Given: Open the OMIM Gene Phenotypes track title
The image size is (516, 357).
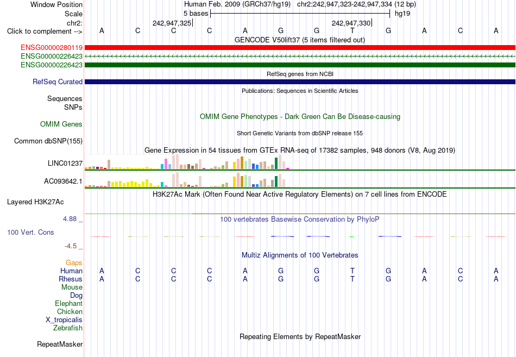Looking at the screenshot, I should 300,117.
